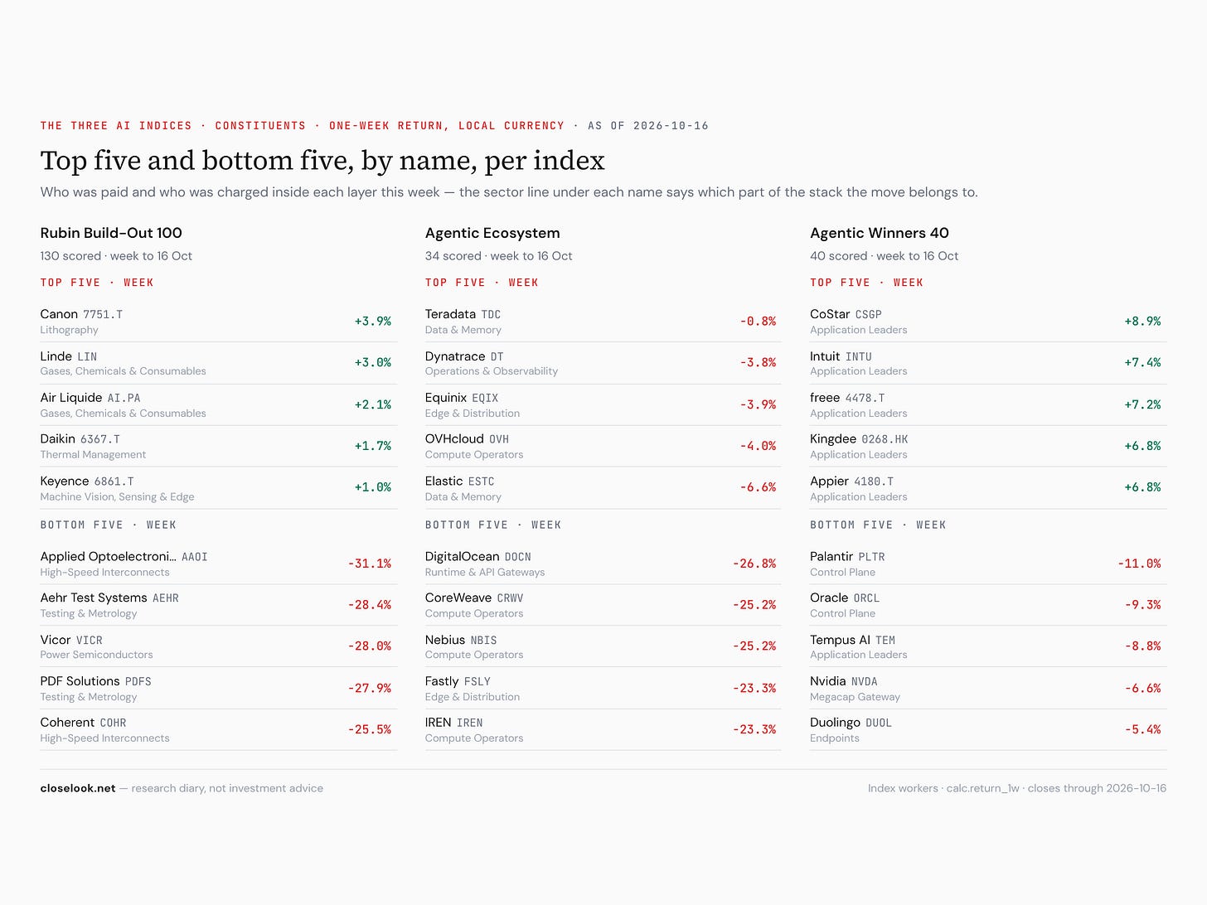Screen dimensions: 1207x905
Task: Click the Air Liquide AI.PA entry
Action: 90,398
